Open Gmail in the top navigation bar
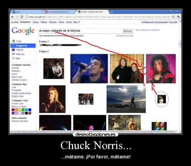 (69, 22)
